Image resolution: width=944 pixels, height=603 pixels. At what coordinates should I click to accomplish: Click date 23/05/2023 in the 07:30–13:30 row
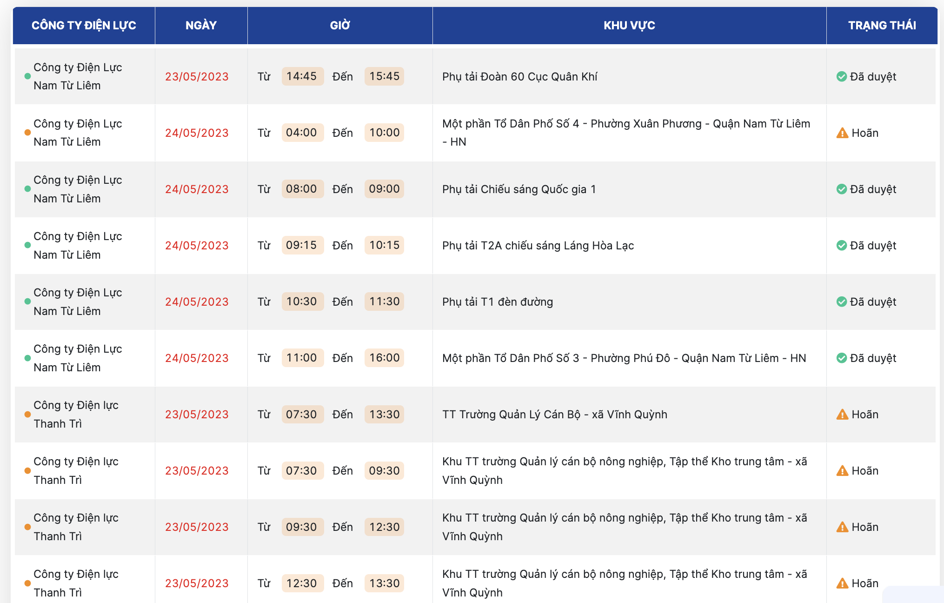point(197,415)
